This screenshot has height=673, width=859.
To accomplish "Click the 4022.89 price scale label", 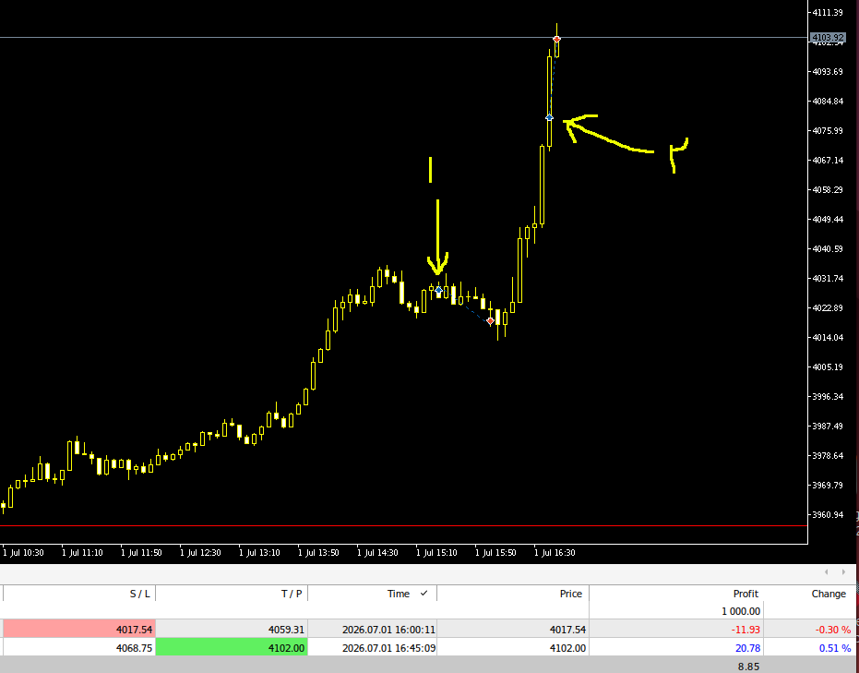I will click(828, 308).
